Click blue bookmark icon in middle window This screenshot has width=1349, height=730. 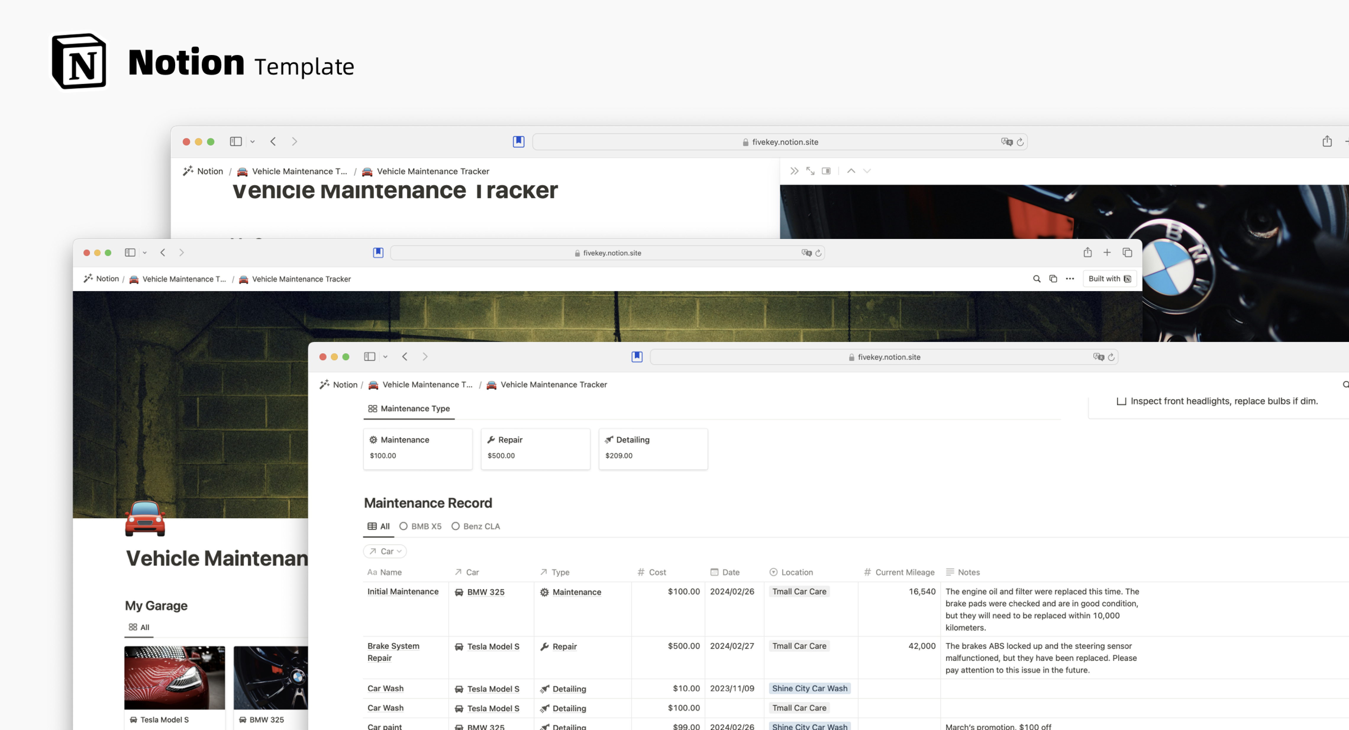(x=378, y=252)
